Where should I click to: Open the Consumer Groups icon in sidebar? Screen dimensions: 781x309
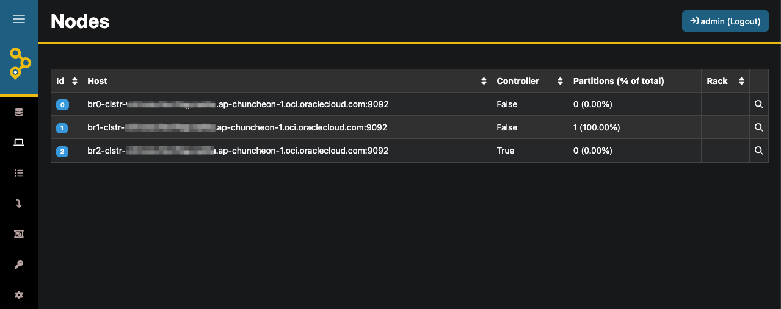19,234
